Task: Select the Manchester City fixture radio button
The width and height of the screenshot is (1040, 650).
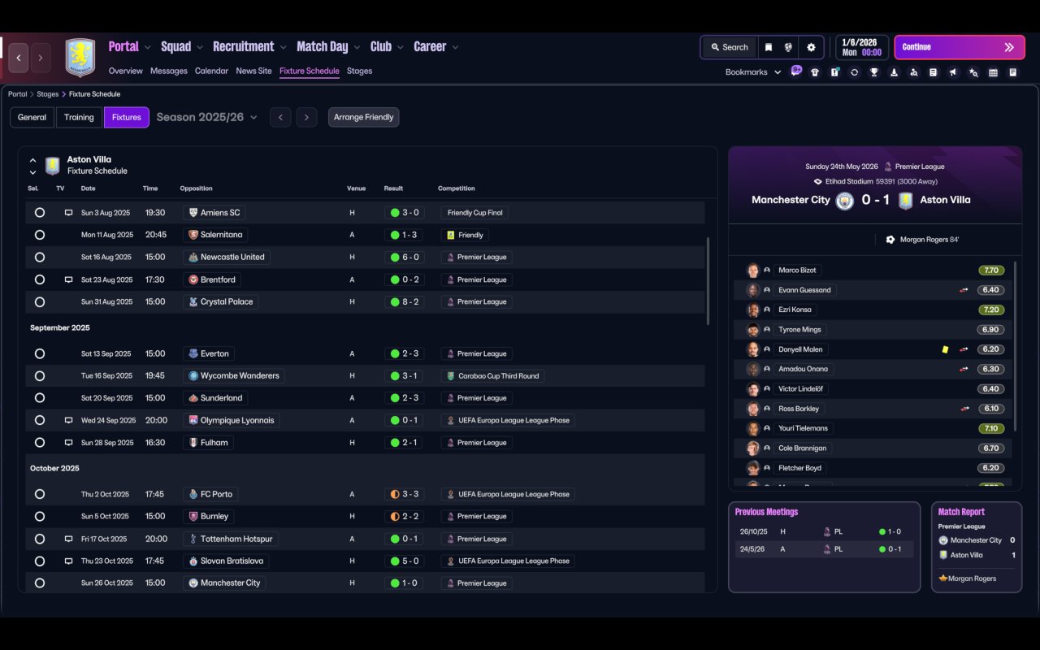Action: pos(40,583)
